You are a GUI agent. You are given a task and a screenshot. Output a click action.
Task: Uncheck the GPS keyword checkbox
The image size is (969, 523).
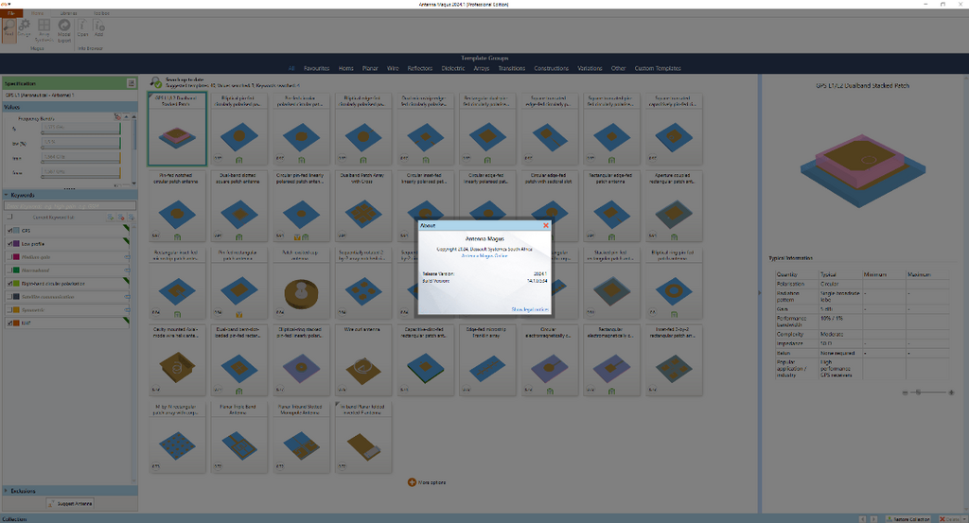[x=9, y=231]
